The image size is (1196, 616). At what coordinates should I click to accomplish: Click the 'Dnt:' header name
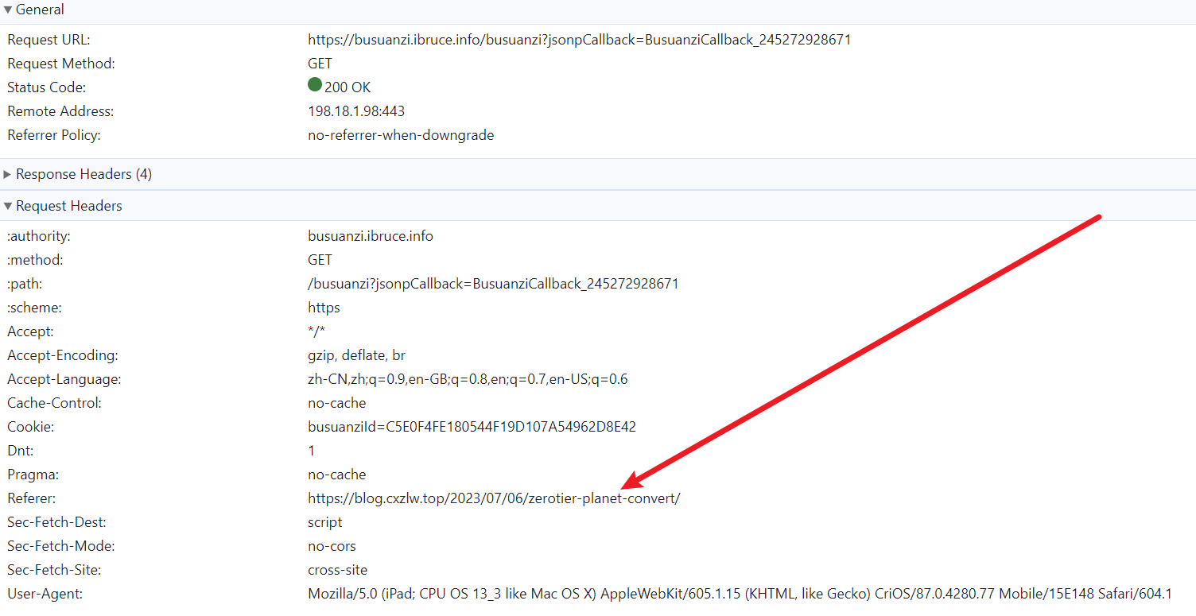click(x=20, y=451)
